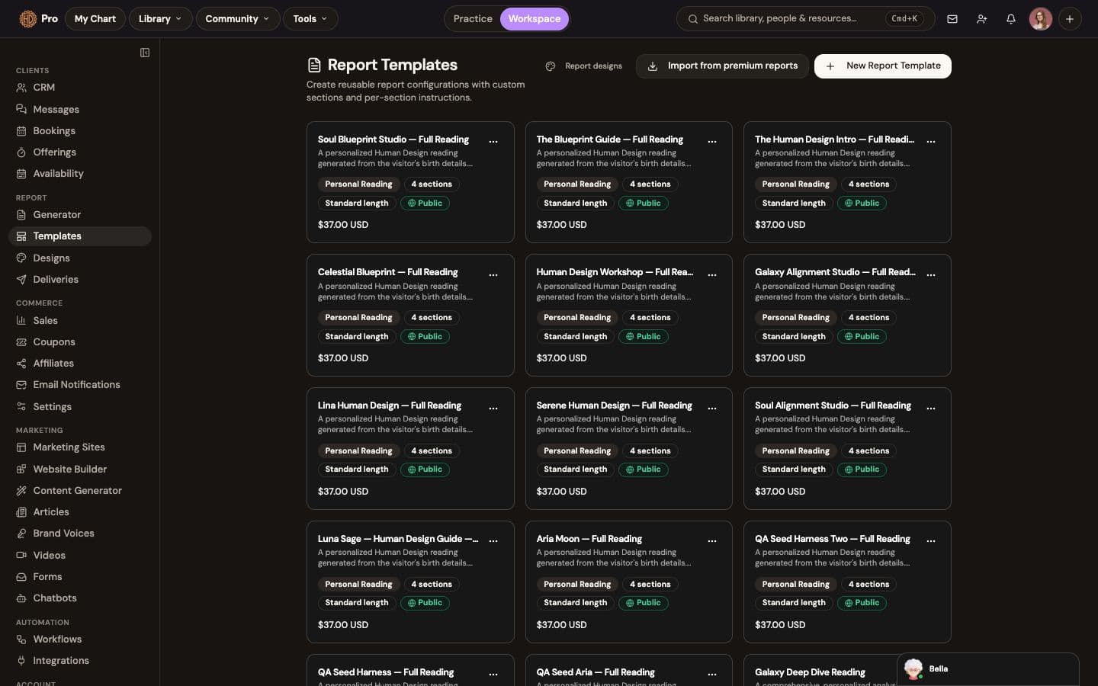Open the mail inbox icon
Image resolution: width=1098 pixels, height=686 pixels.
tap(952, 19)
